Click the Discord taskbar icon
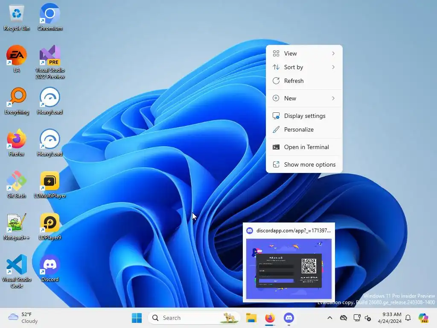The height and width of the screenshot is (328, 437). point(289,318)
